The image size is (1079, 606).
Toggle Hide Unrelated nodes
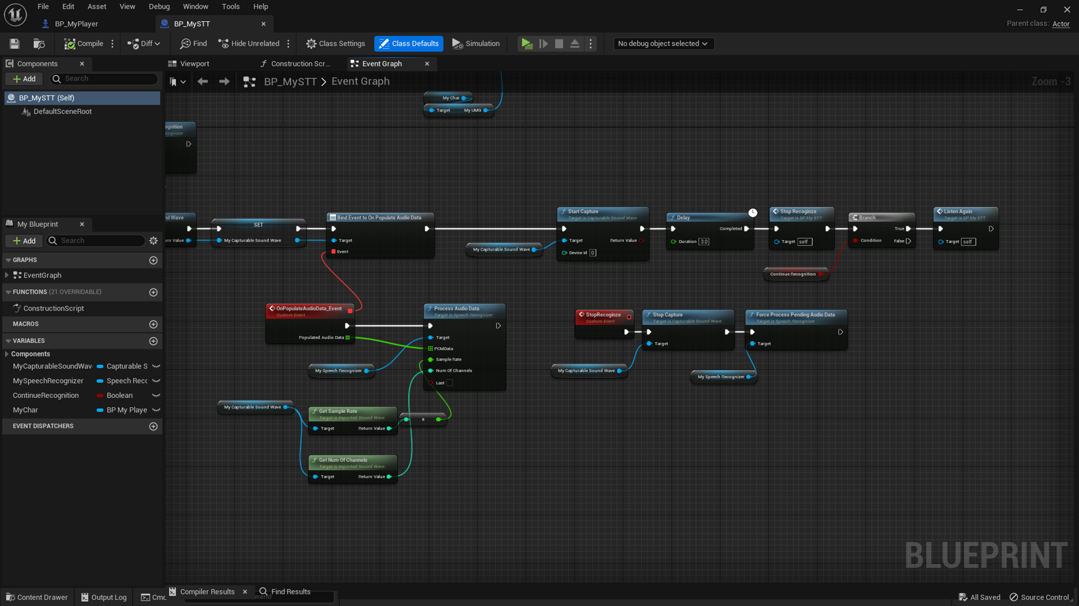pos(249,44)
